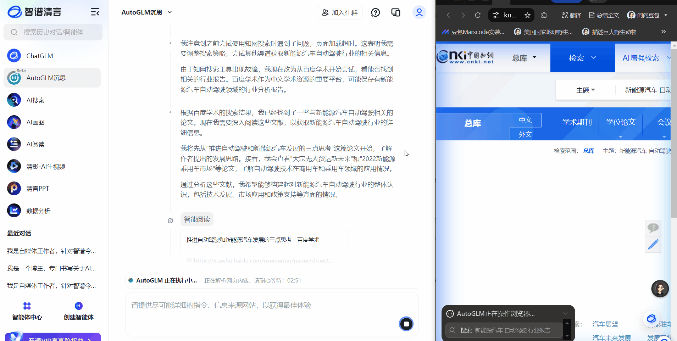Open the user profile avatar icon

[x=419, y=12]
